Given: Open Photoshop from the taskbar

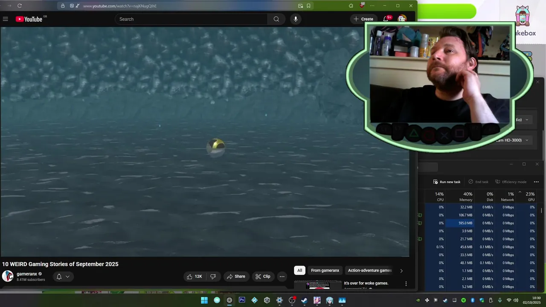Looking at the screenshot, I should 242,300.
